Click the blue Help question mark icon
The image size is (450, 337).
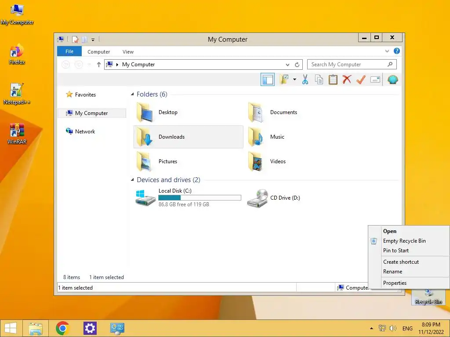coord(397,51)
